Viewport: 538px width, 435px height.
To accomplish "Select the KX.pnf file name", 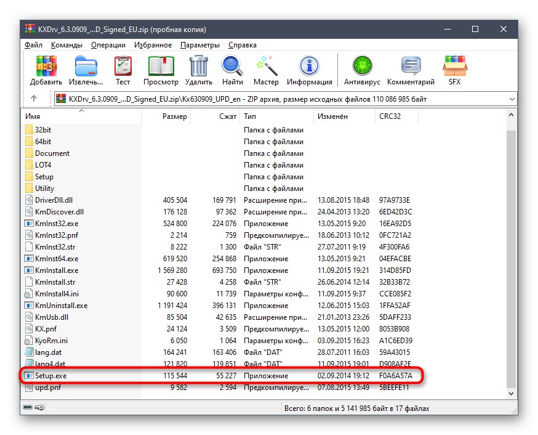I will [x=46, y=328].
